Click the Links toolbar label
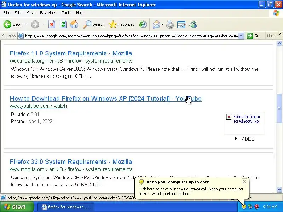This screenshot has width=283, height=212. click(271, 36)
